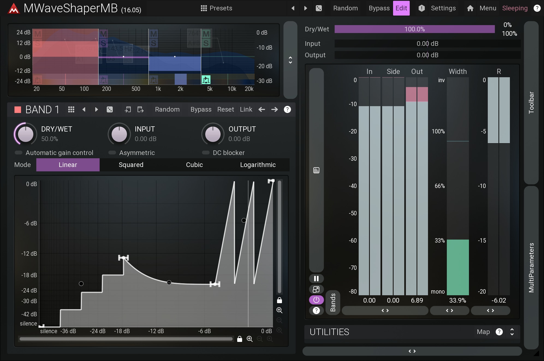Image resolution: width=544 pixels, height=361 pixels.
Task: Select next Band 1 preset
Action: click(x=96, y=109)
